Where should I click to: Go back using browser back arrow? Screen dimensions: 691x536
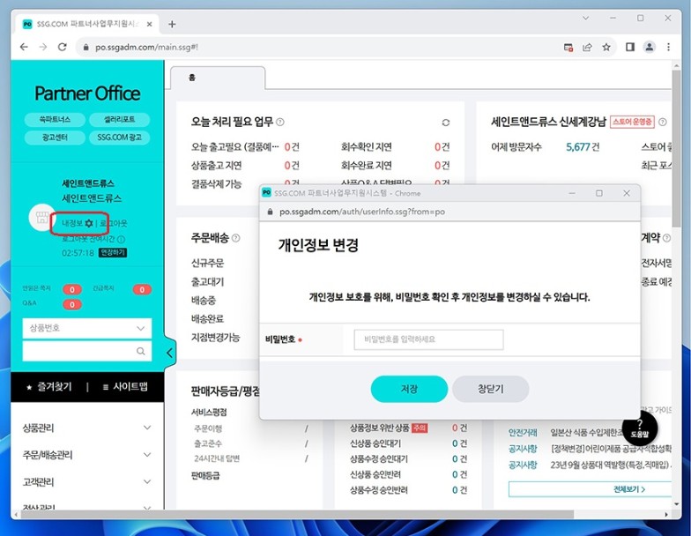pos(24,48)
